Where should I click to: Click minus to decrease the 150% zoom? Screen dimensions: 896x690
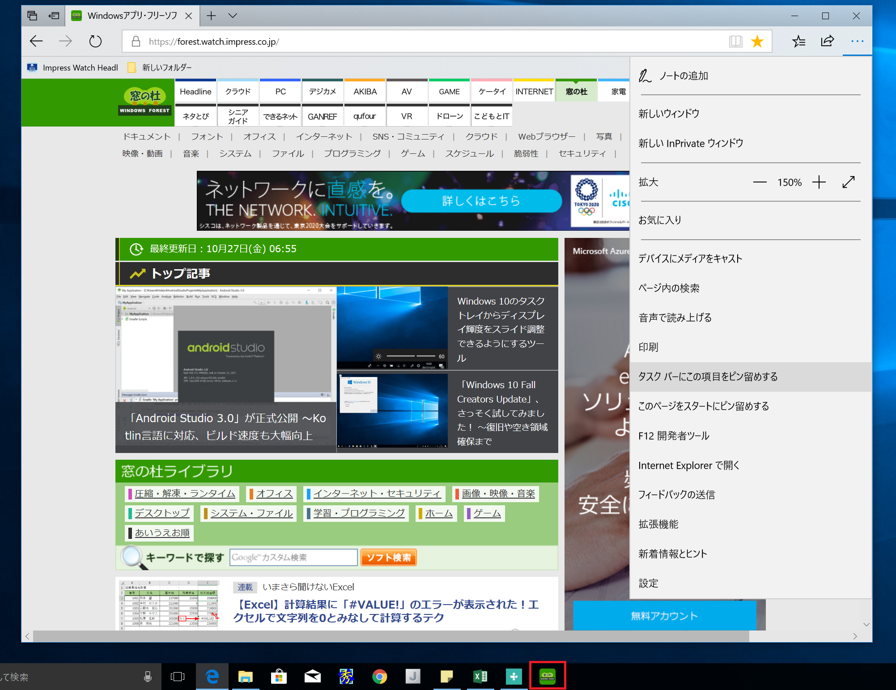click(x=760, y=182)
